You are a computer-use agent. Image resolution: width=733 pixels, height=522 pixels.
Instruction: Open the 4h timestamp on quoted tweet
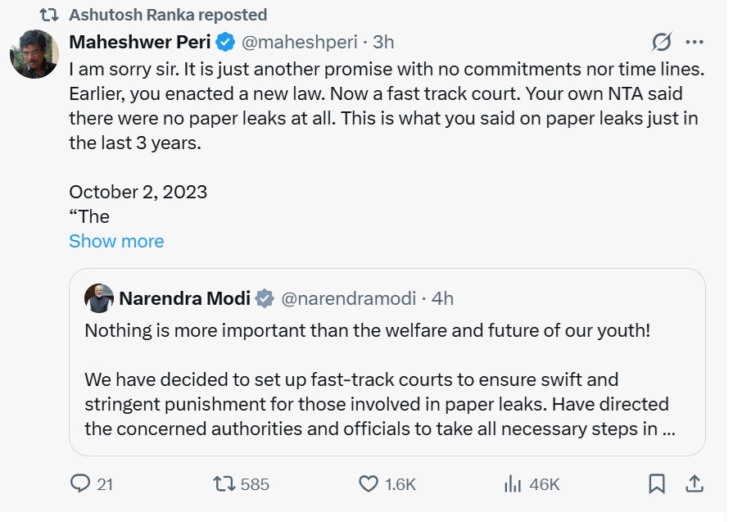click(x=442, y=298)
